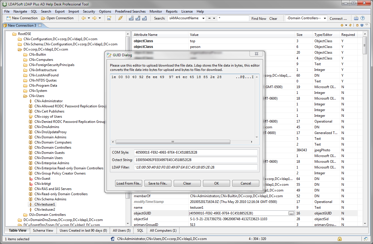Click Save to File button
Viewport: 373px width, 244px height.
(158, 183)
